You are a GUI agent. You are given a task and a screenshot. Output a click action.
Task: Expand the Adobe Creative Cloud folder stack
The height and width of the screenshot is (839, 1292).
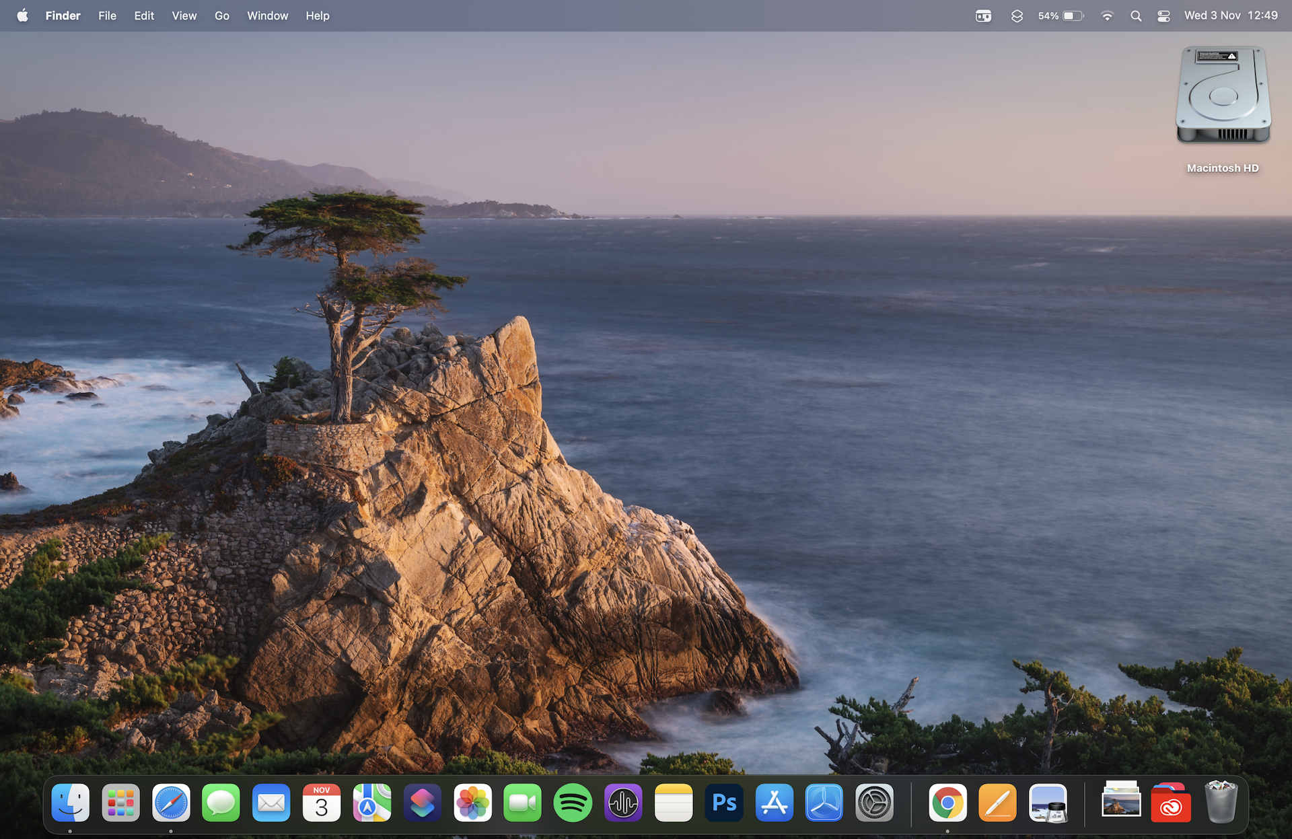coord(1171,803)
